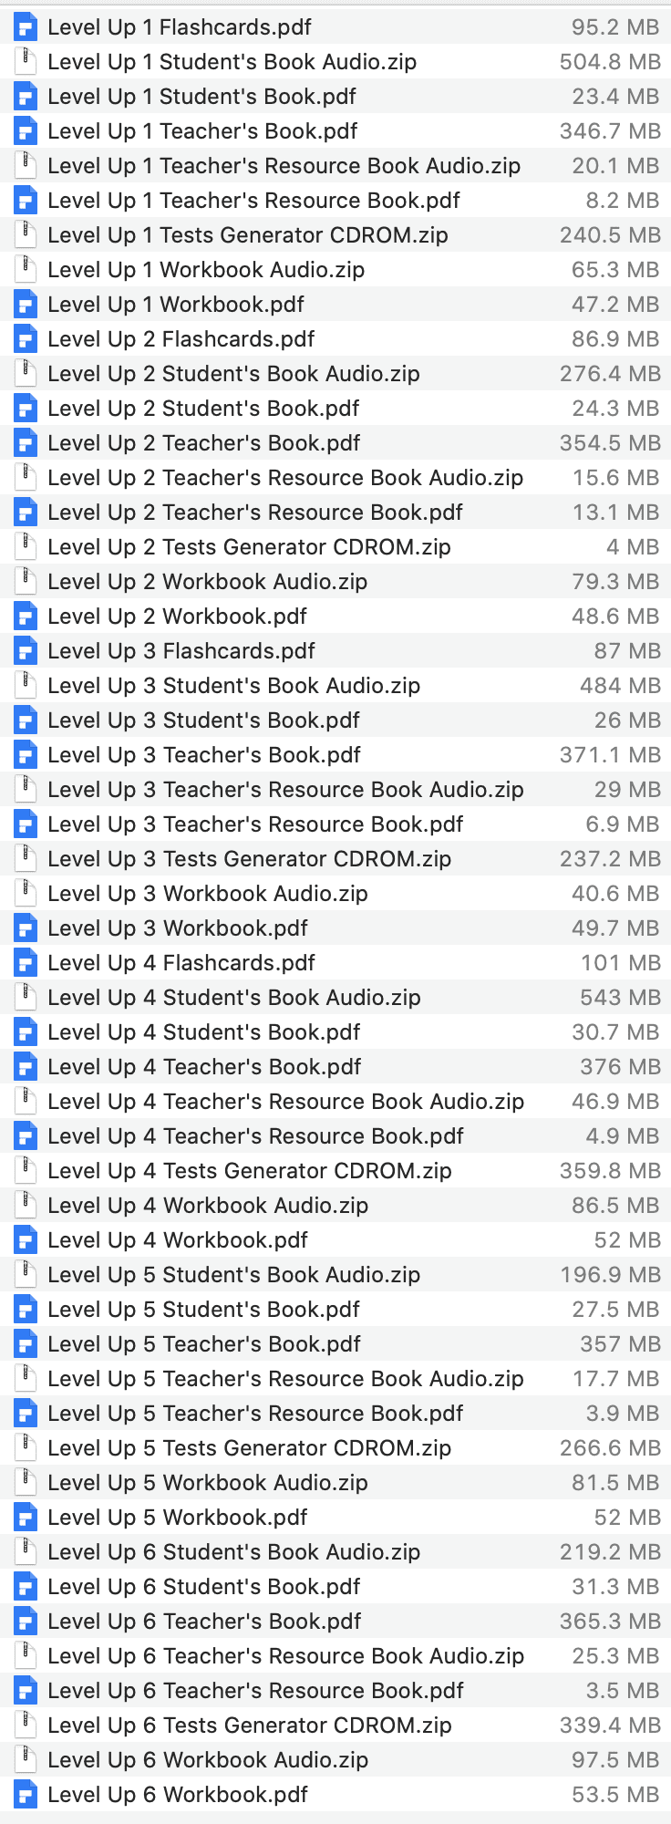The width and height of the screenshot is (671, 1824).
Task: Click the PDF icon for Level Up 2 Teacher's Book
Action: [25, 442]
